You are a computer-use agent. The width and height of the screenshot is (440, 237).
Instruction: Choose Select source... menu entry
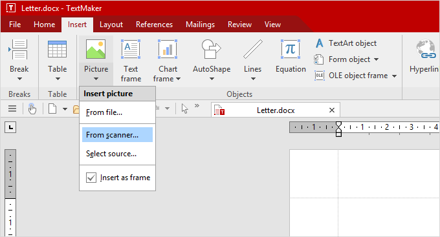coord(117,154)
